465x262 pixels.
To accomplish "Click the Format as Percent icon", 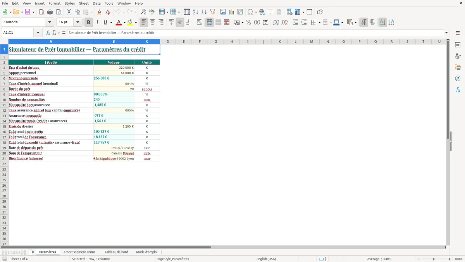I will 249,23.
